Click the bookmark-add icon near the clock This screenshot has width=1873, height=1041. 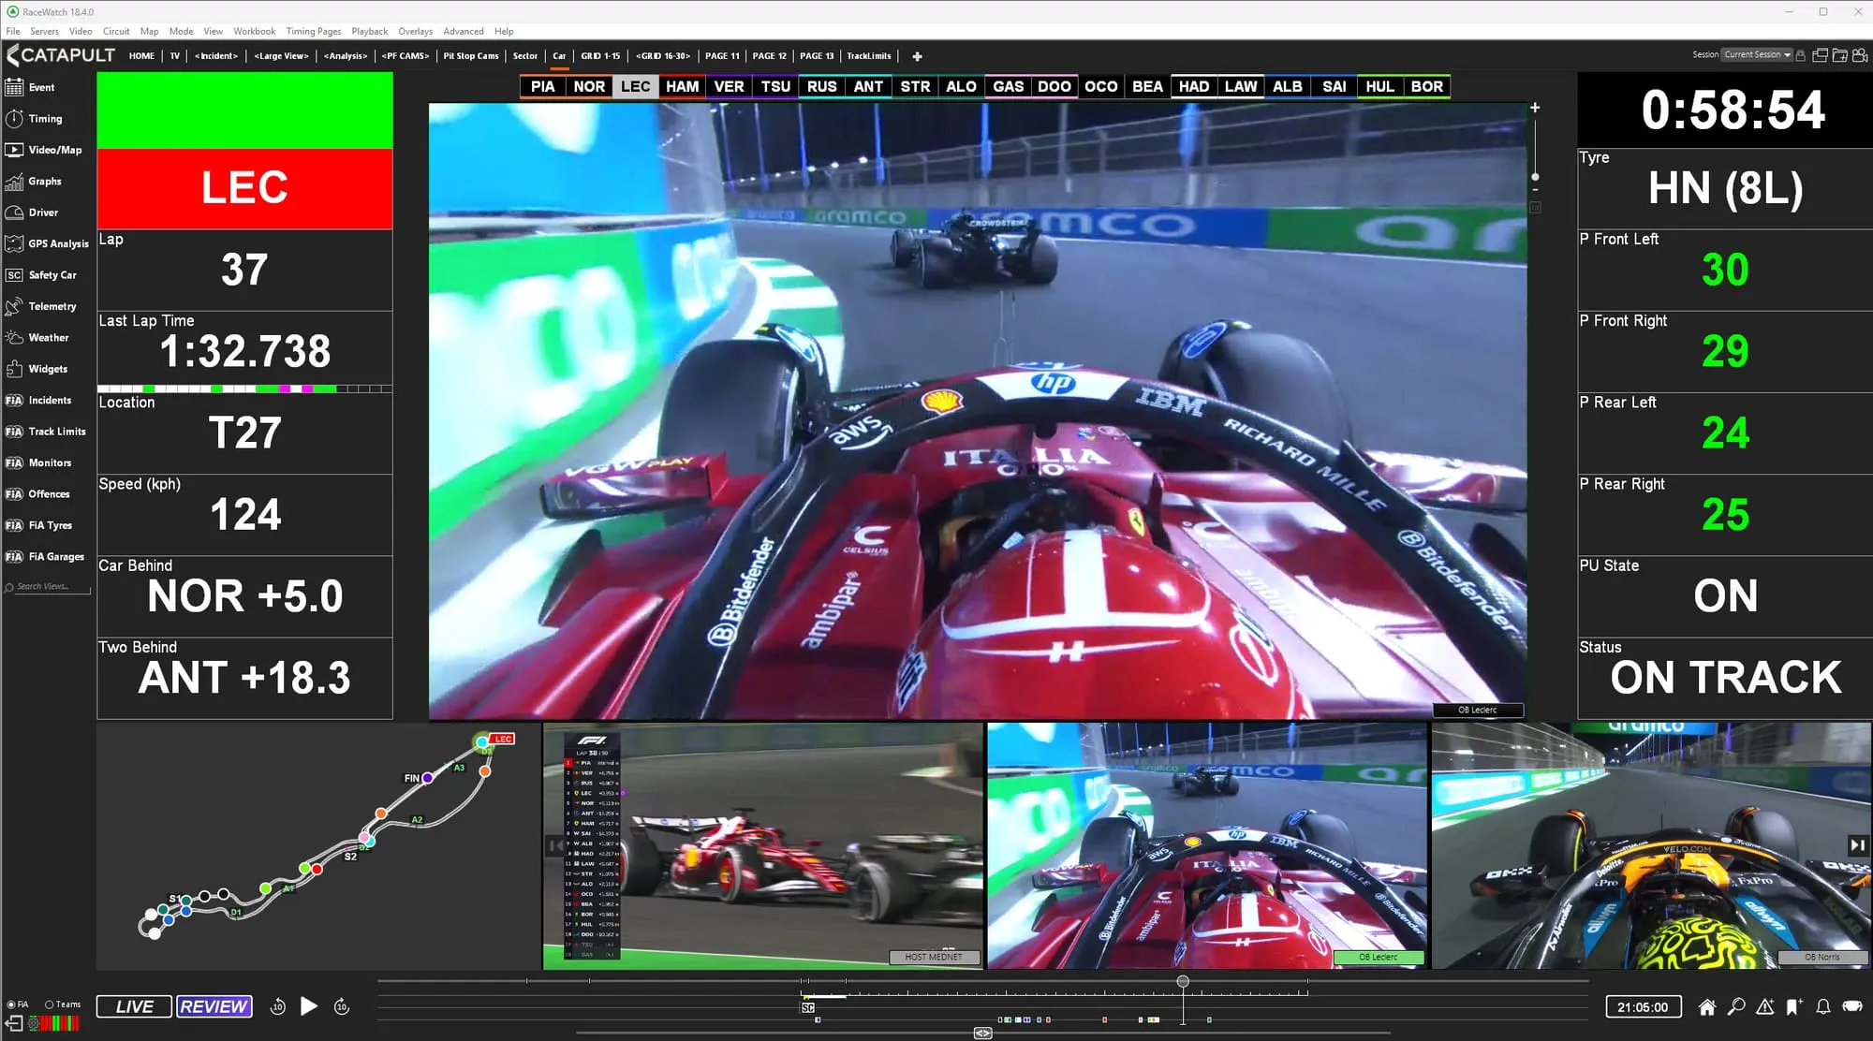tap(1793, 1006)
